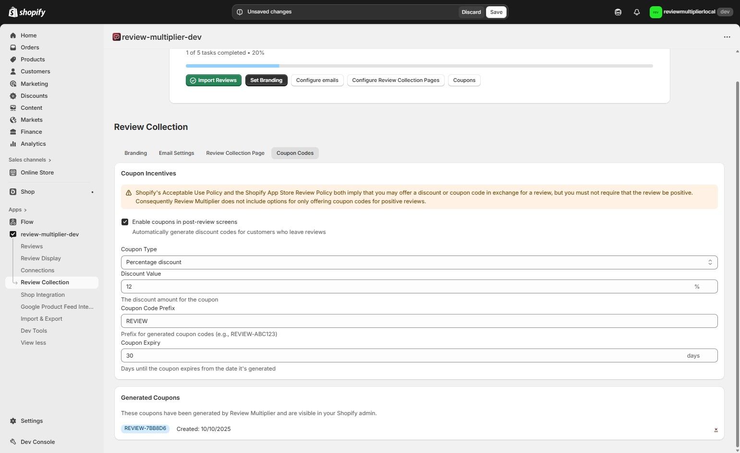Open the Coupon Type dropdown

(x=419, y=262)
